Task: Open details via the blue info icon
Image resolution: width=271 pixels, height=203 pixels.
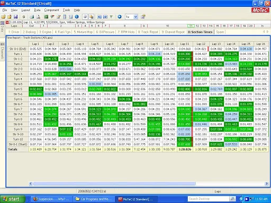Action: click(77, 17)
